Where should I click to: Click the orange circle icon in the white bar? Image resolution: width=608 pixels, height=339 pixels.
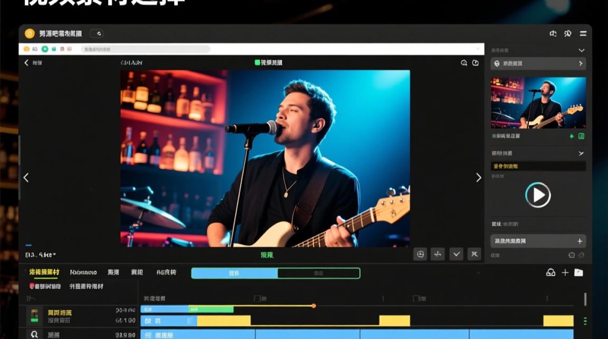point(27,49)
